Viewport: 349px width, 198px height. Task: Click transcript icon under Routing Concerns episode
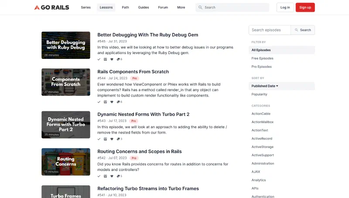[x=105, y=176]
